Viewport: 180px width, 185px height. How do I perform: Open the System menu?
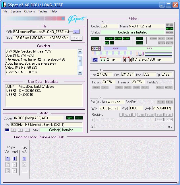click(x=16, y=11)
